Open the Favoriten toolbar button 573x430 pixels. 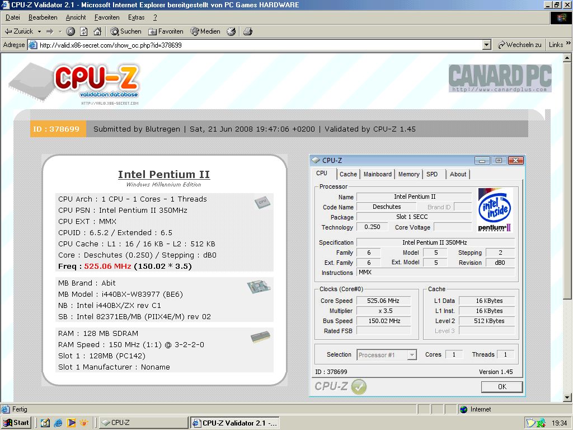pyautogui.click(x=166, y=31)
